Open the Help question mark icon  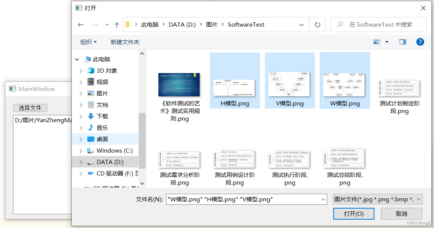(420, 42)
